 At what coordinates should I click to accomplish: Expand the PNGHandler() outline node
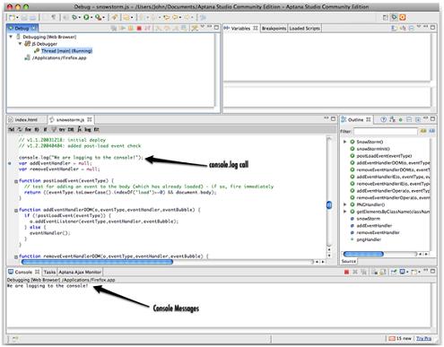click(x=344, y=204)
